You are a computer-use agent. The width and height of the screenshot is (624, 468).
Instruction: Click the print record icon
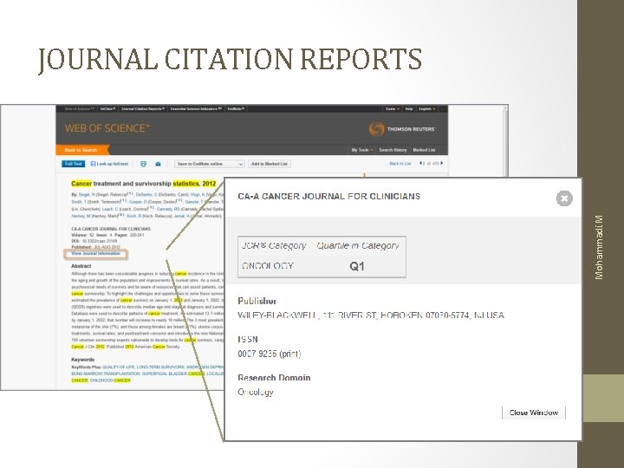(144, 164)
